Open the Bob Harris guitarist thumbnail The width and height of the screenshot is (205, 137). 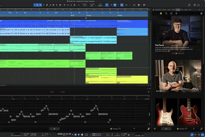click(178, 76)
